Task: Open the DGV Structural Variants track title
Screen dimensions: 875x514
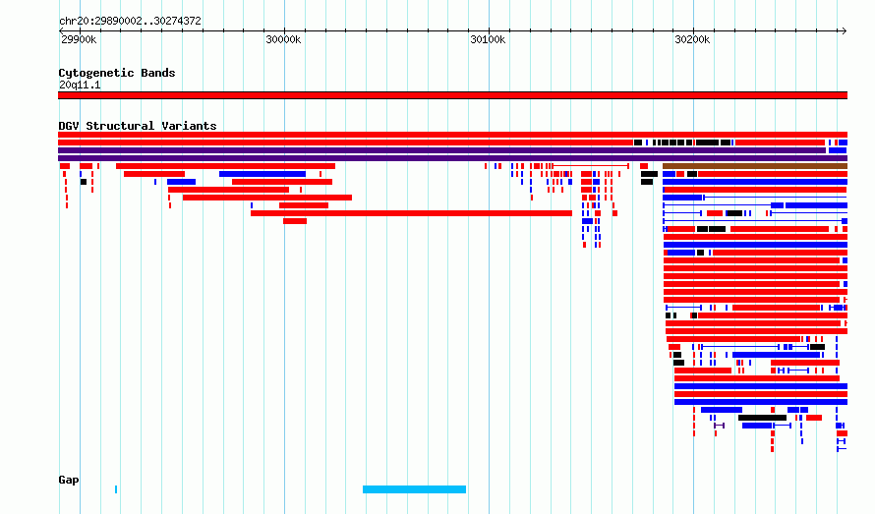Action: pos(138,126)
